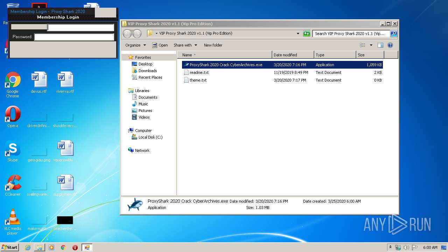
Task: Sort files by Name column
Action: coord(225,55)
